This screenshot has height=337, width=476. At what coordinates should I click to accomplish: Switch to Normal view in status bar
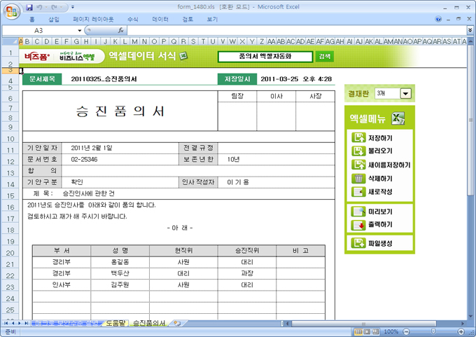click(358, 332)
